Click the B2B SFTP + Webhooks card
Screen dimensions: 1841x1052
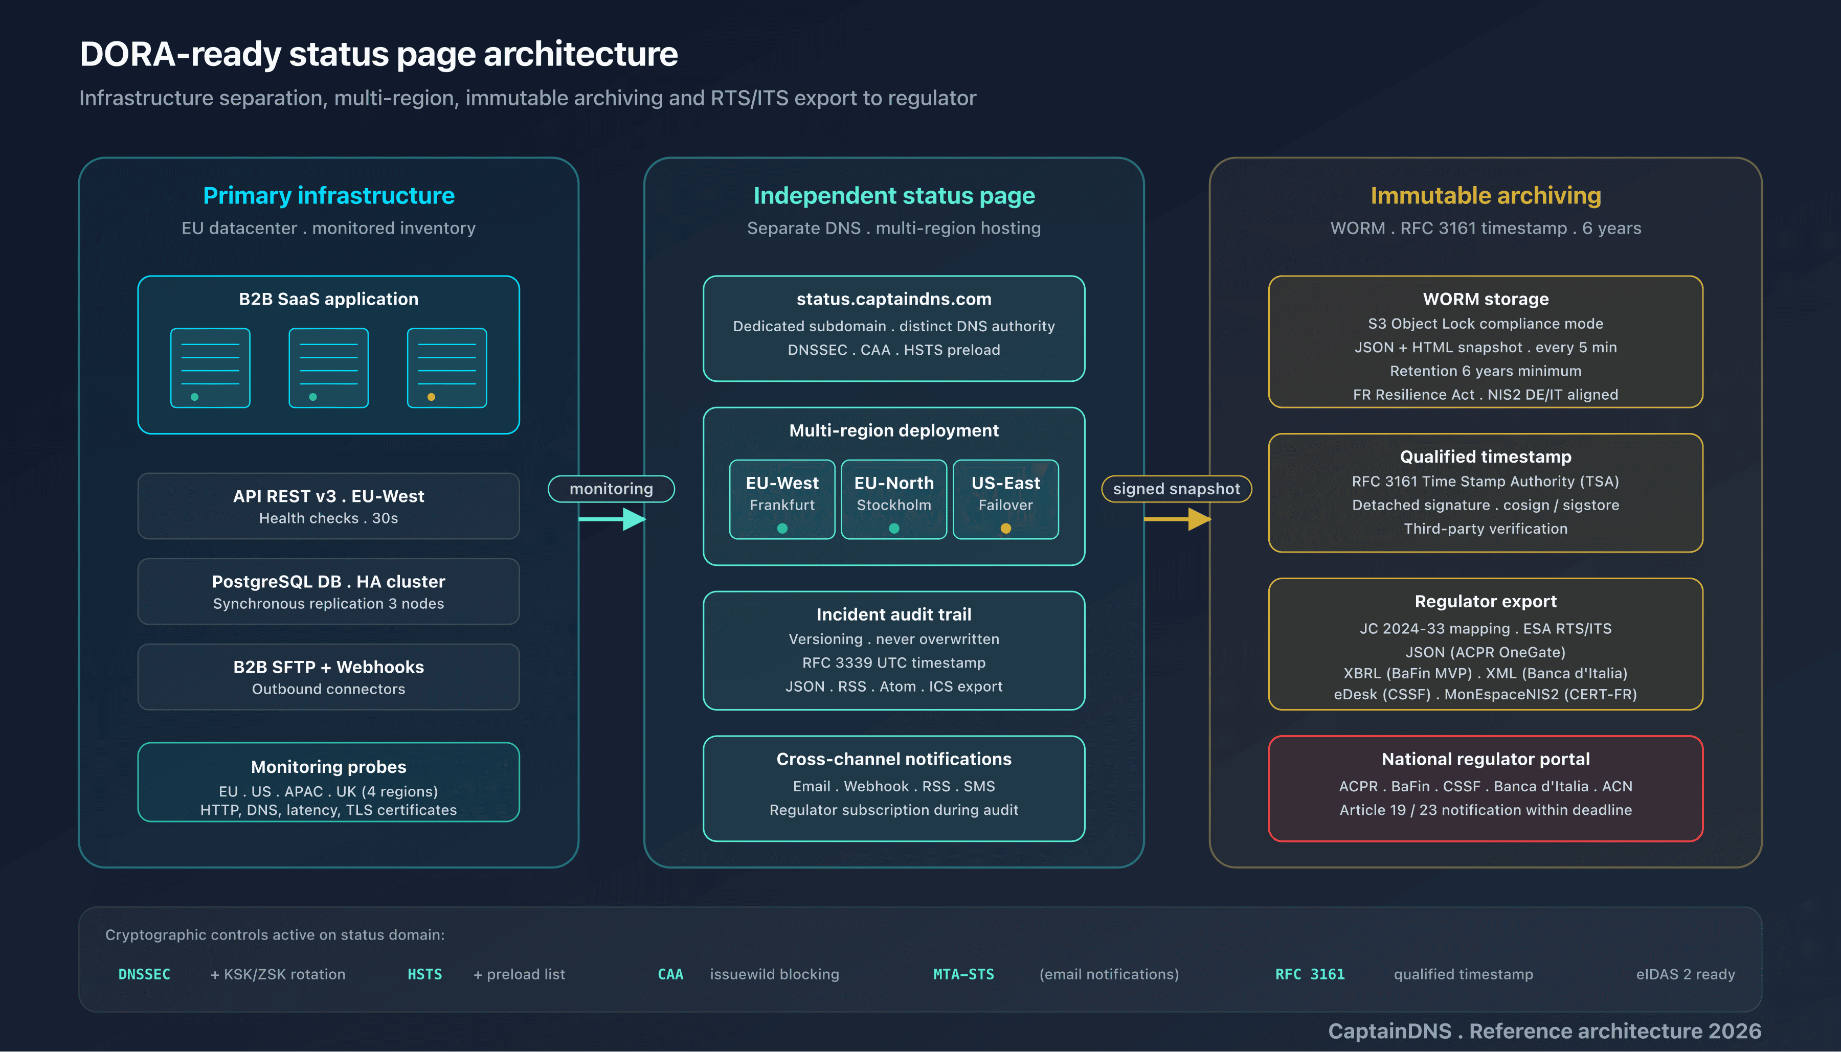click(329, 677)
